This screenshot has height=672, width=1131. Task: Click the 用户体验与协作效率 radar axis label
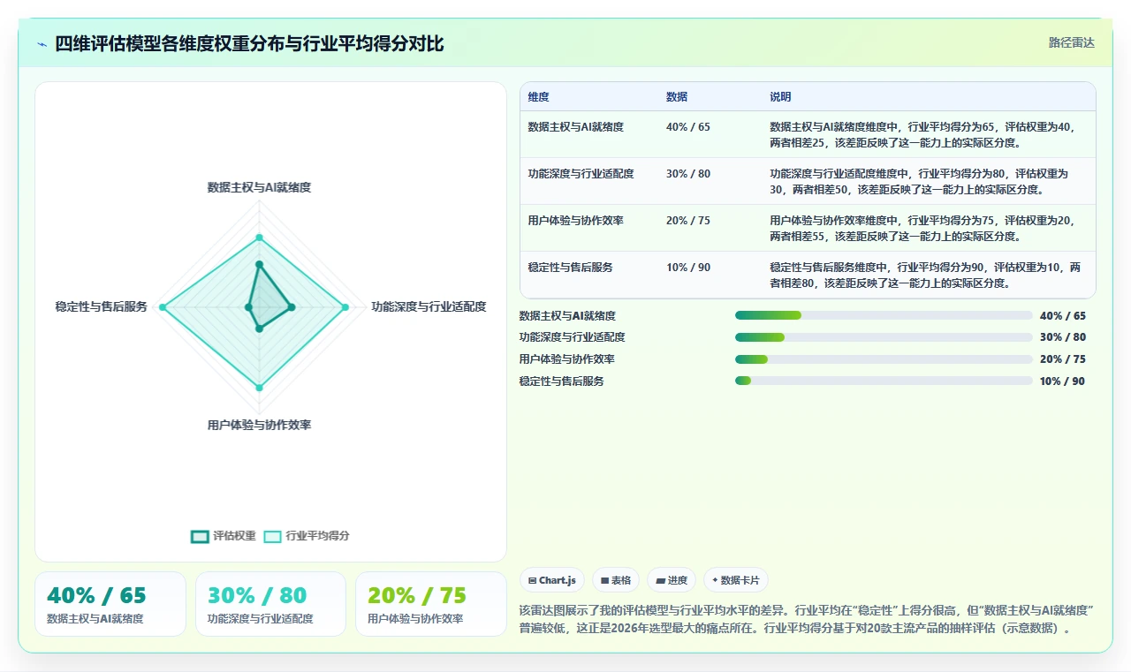259,425
